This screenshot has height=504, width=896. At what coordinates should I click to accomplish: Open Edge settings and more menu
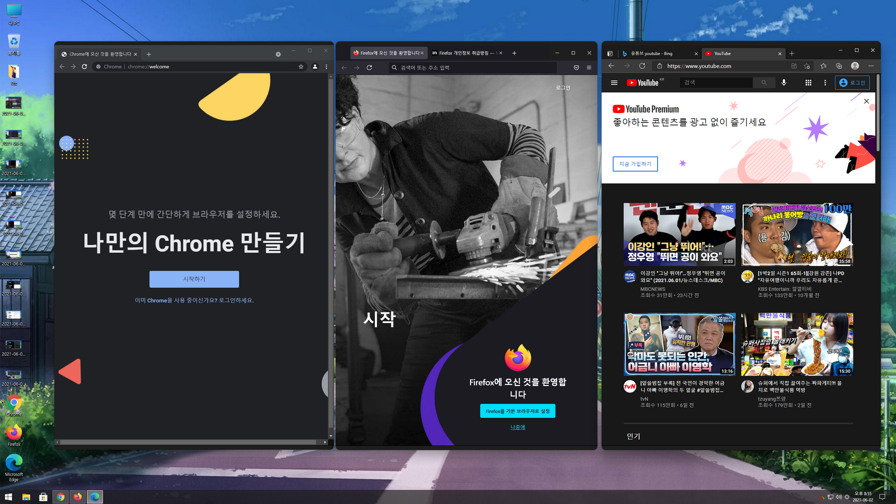click(x=871, y=66)
